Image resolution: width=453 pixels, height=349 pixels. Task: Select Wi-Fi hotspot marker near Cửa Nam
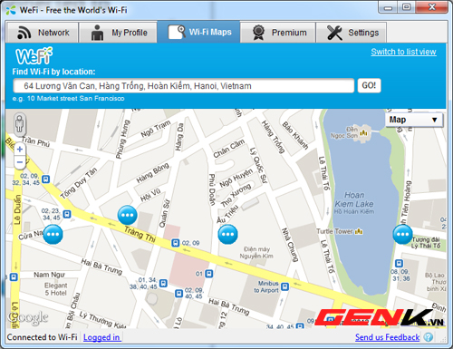53,234
